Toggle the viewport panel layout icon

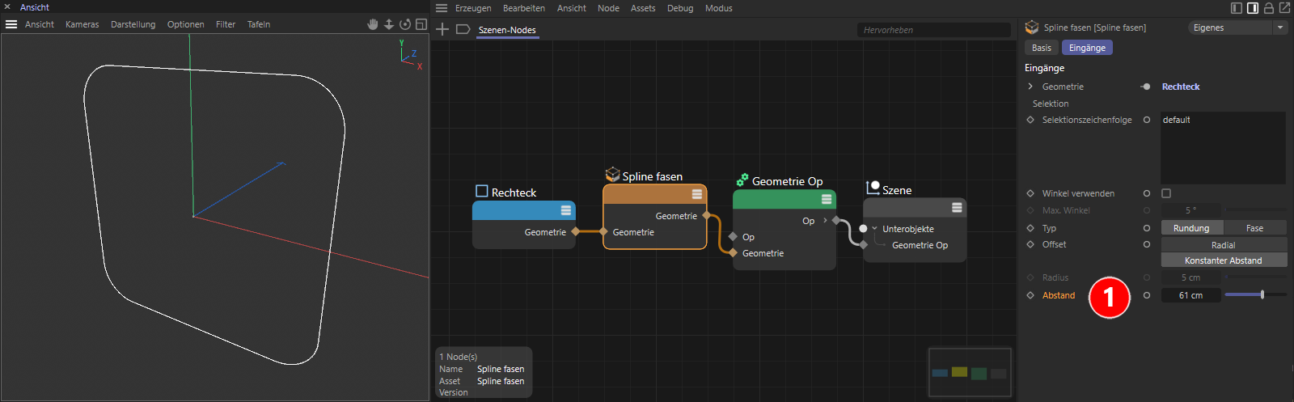pyautogui.click(x=421, y=24)
